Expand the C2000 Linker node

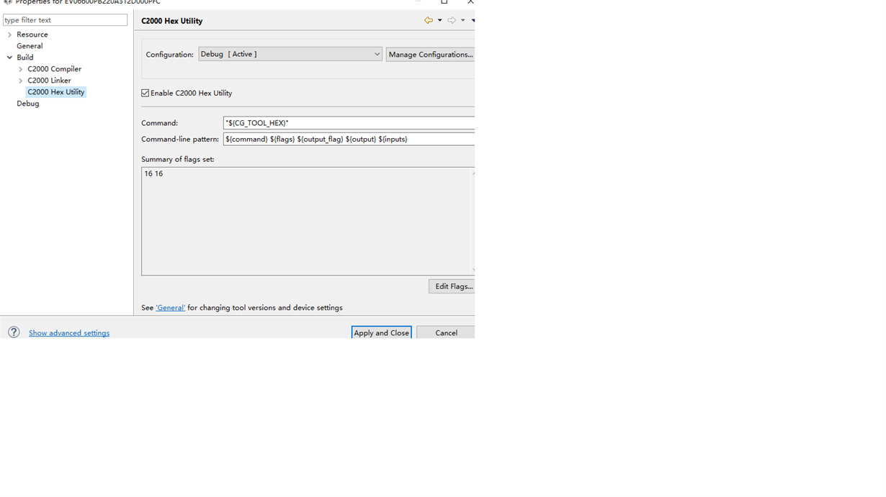20,81
